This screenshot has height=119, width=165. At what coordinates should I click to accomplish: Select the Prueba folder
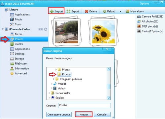(x=64, y=74)
